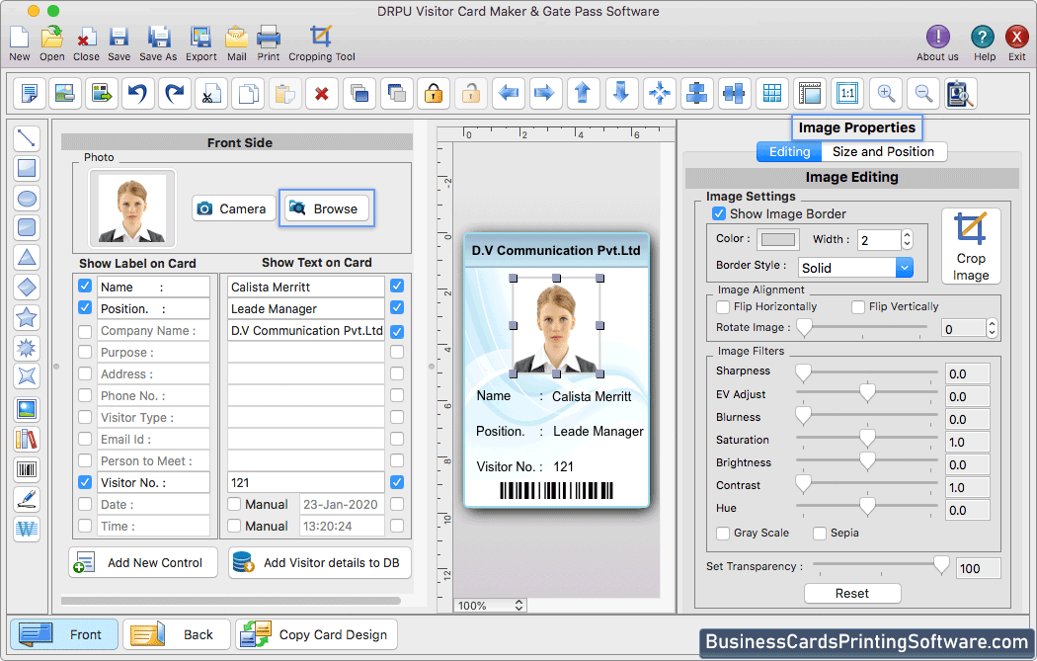Viewport: 1037px width, 661px height.
Task: Click the red X delete icon
Action: coord(322,93)
